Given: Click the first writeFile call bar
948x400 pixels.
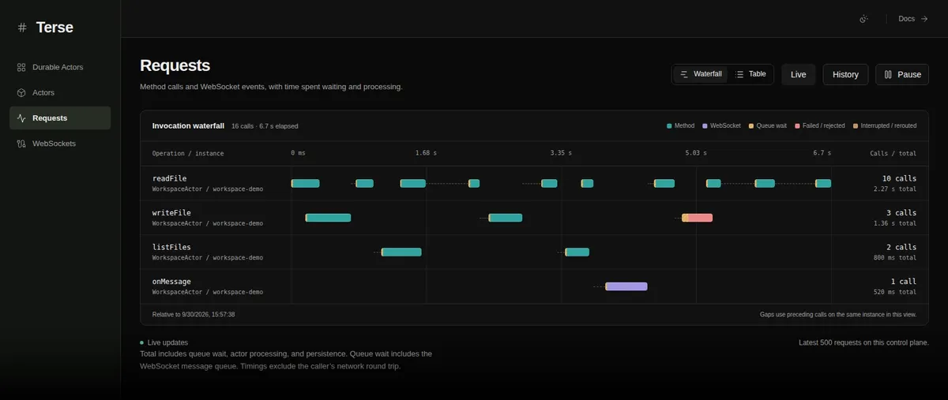Looking at the screenshot, I should [328, 218].
